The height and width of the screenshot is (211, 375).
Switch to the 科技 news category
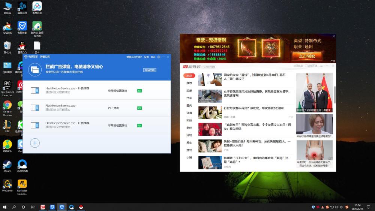tap(189, 120)
